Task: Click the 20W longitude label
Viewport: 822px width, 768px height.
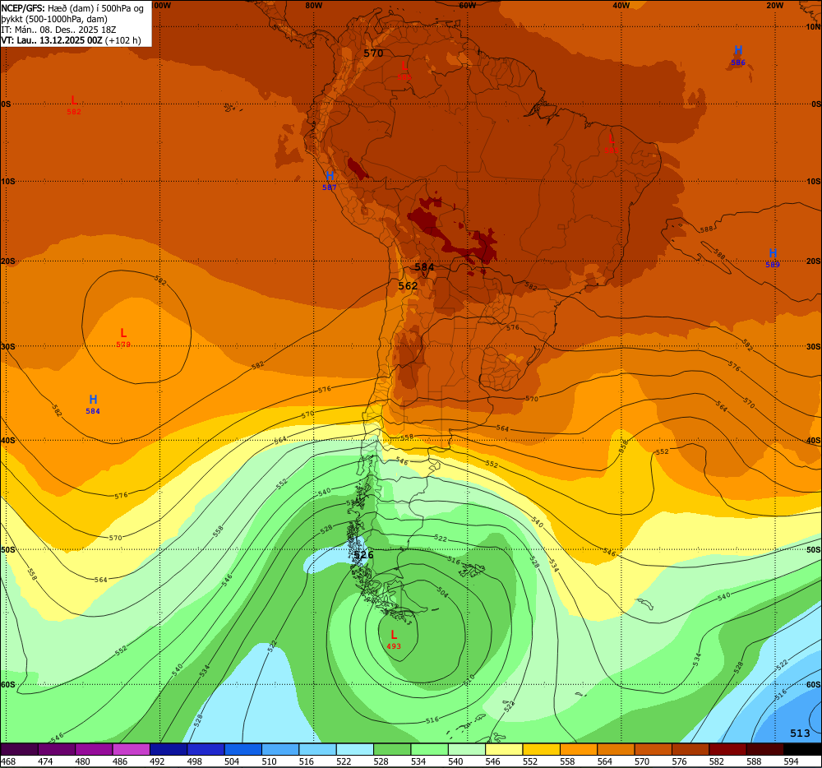Action: click(x=774, y=5)
